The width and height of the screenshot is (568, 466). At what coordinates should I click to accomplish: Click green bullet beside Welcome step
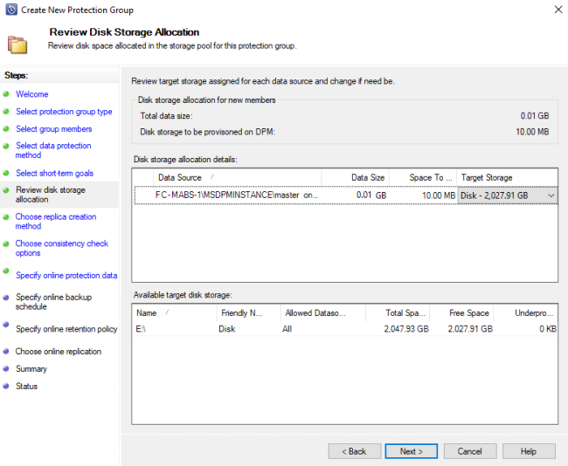click(x=6, y=94)
